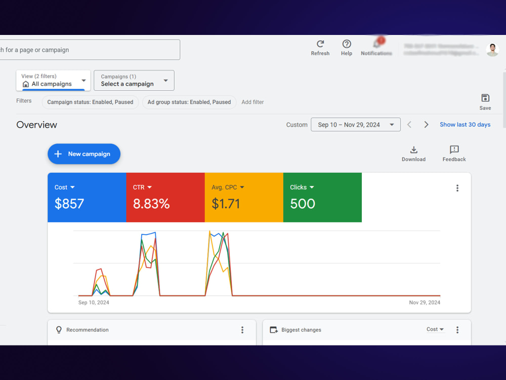The height and width of the screenshot is (380, 506).
Task: Click the Filters label
Action: [x=24, y=101]
